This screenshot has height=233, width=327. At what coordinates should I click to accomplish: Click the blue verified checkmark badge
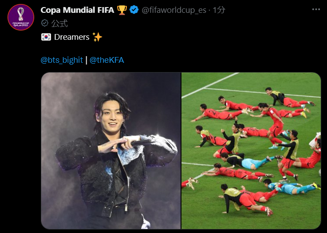(x=134, y=10)
